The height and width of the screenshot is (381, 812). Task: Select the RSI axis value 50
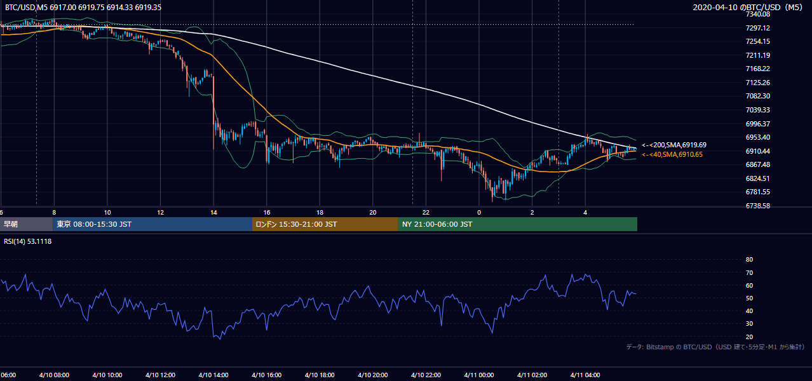point(749,298)
